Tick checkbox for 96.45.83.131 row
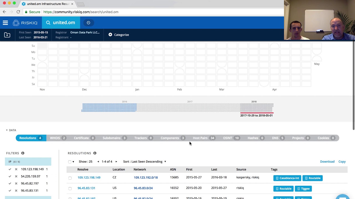The image size is (355, 199). pos(70,188)
